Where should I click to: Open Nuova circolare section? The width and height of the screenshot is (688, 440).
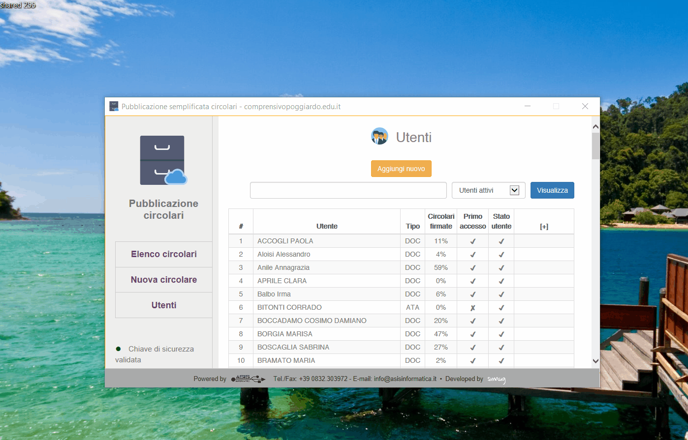164,280
